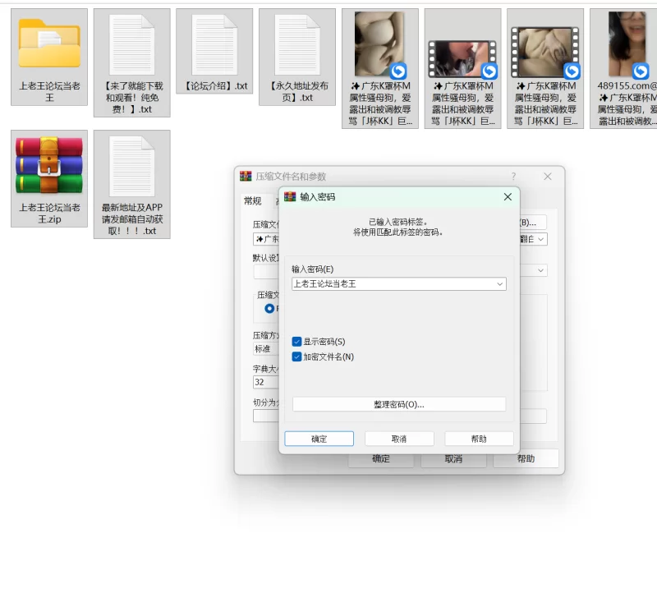Click the question mark help icon in 压缩文件名和参数
Screen dimensions: 657x598
(x=513, y=177)
